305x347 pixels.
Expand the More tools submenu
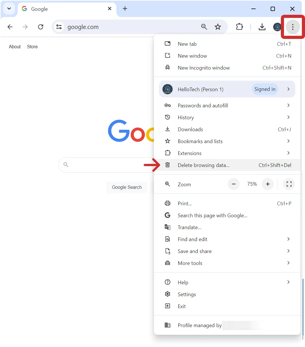point(190,263)
